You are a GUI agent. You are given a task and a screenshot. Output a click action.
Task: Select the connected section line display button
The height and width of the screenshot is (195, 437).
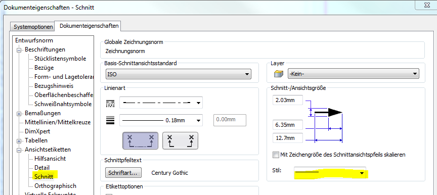[141, 141]
